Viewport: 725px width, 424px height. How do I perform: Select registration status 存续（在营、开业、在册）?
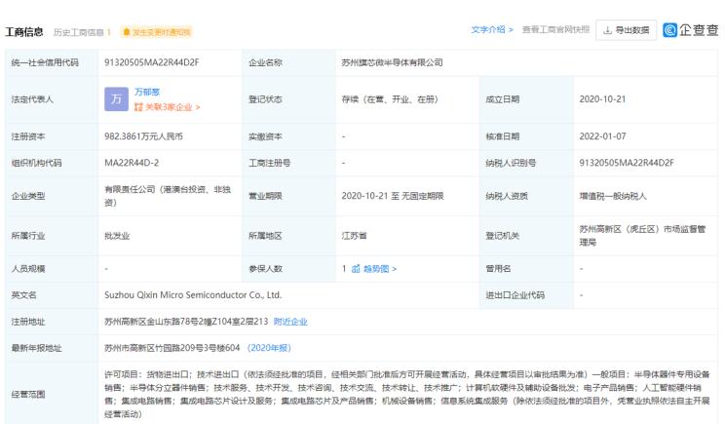click(x=390, y=99)
